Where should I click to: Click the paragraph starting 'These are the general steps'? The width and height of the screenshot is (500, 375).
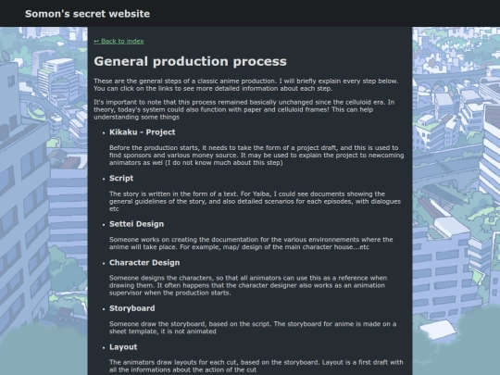(x=246, y=84)
